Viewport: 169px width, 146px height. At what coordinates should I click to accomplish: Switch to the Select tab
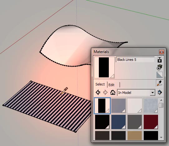tap(100, 84)
